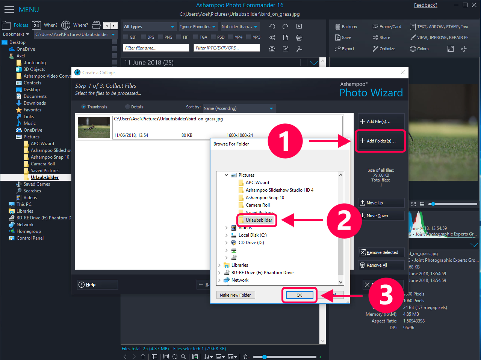
Task: Expand Local Disk (C:) in folder dialog
Action: 226,235
